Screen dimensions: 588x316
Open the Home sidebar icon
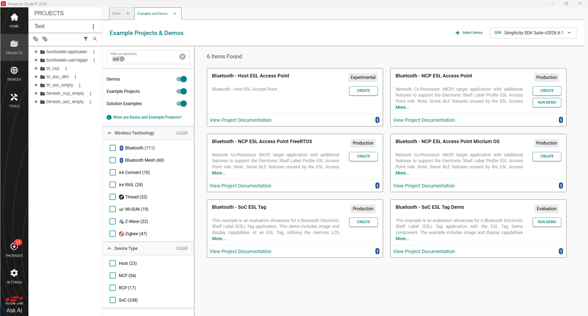coord(14,21)
